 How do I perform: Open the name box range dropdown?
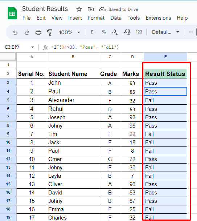(x=33, y=47)
